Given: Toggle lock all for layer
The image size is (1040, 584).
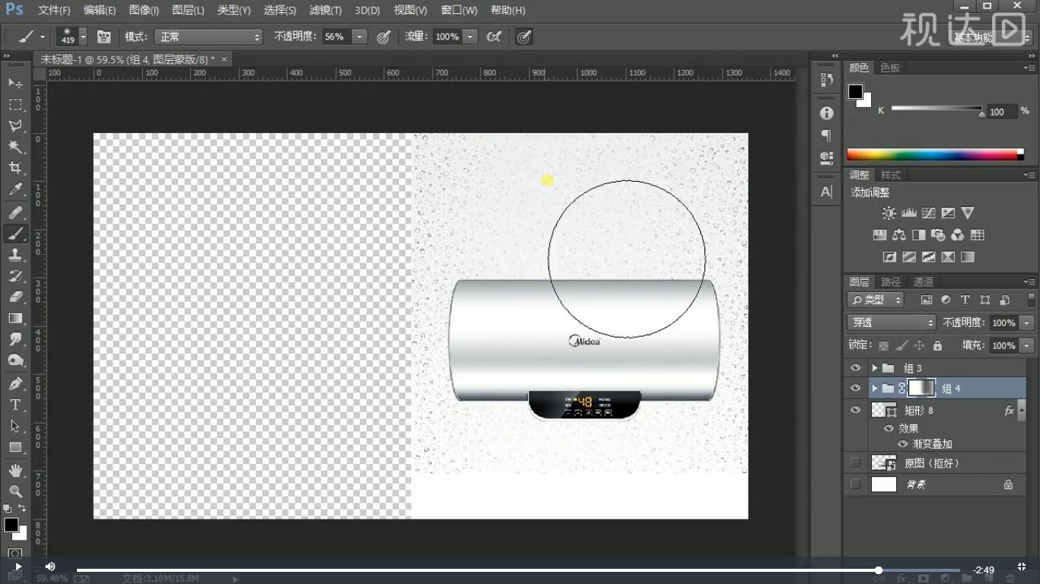Looking at the screenshot, I should pos(937,345).
